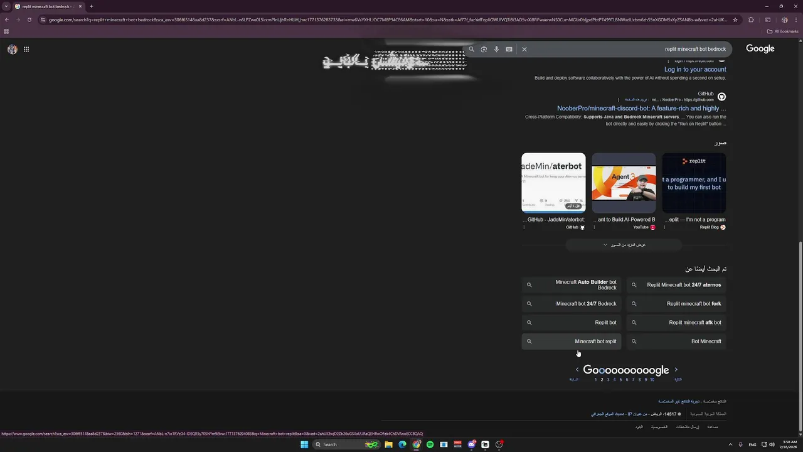Click the Google apps grid icon

click(26, 49)
